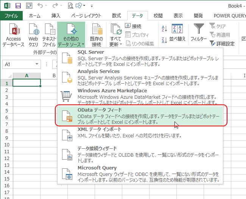Open 詳細設定 advanced filter

click(222, 44)
